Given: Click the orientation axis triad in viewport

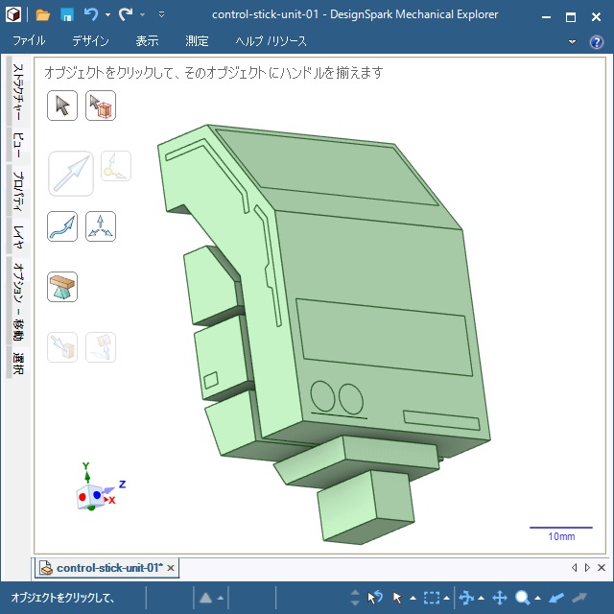Looking at the screenshot, I should (x=94, y=491).
